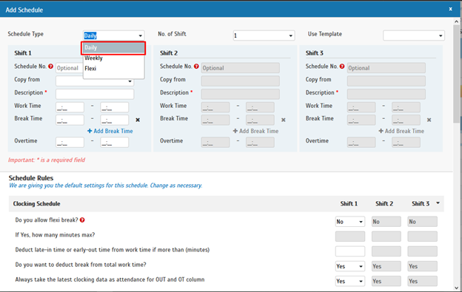Click Shift 2 Schedule No. help icon
462x292 pixels.
[x=196, y=67]
